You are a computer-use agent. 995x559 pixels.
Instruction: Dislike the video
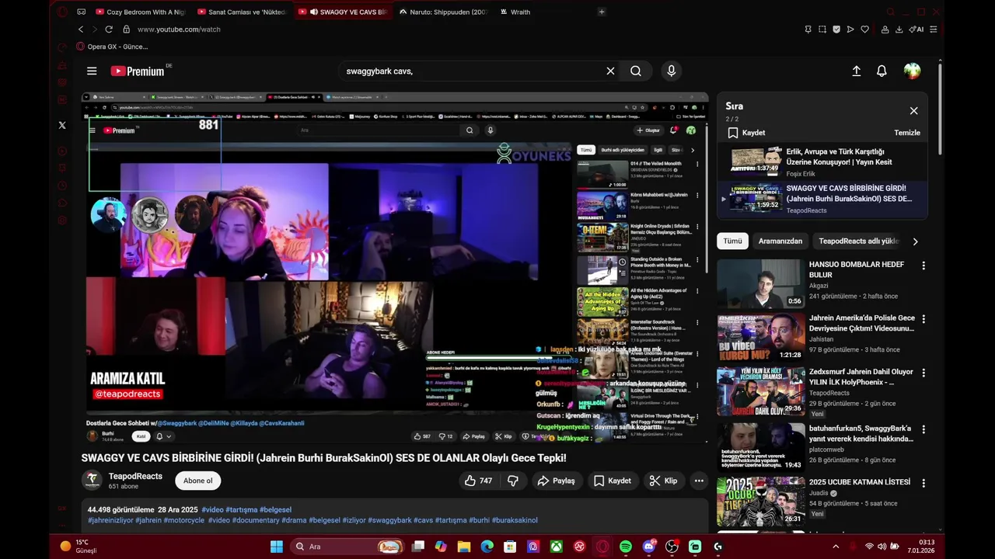[513, 481]
